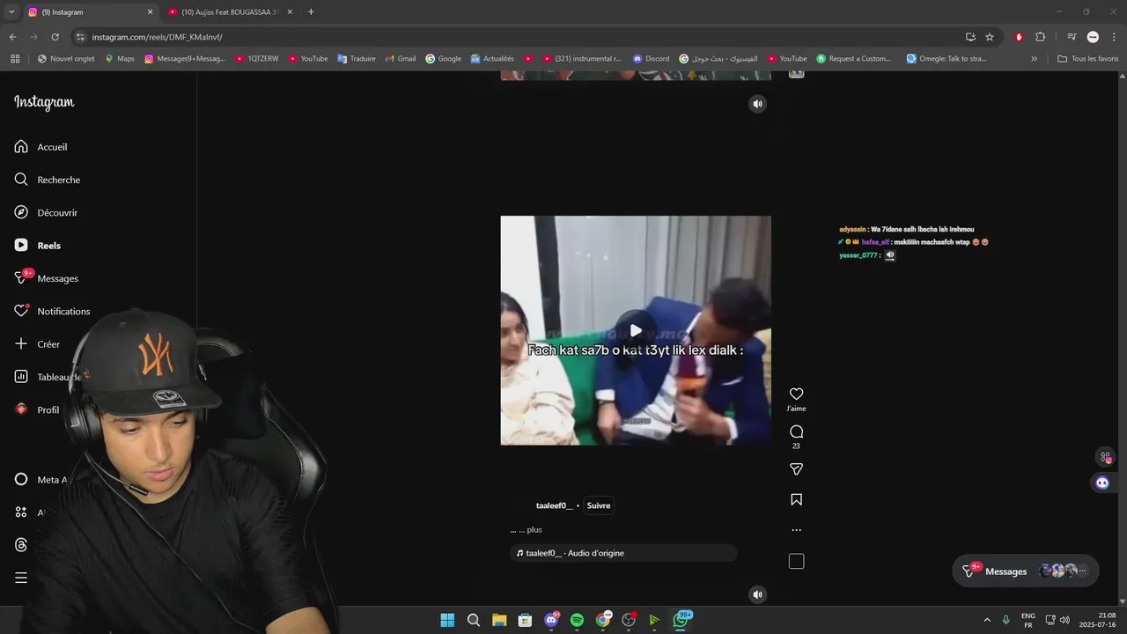
Task: Open Chrome three-dot menu
Action: pos(1114,37)
